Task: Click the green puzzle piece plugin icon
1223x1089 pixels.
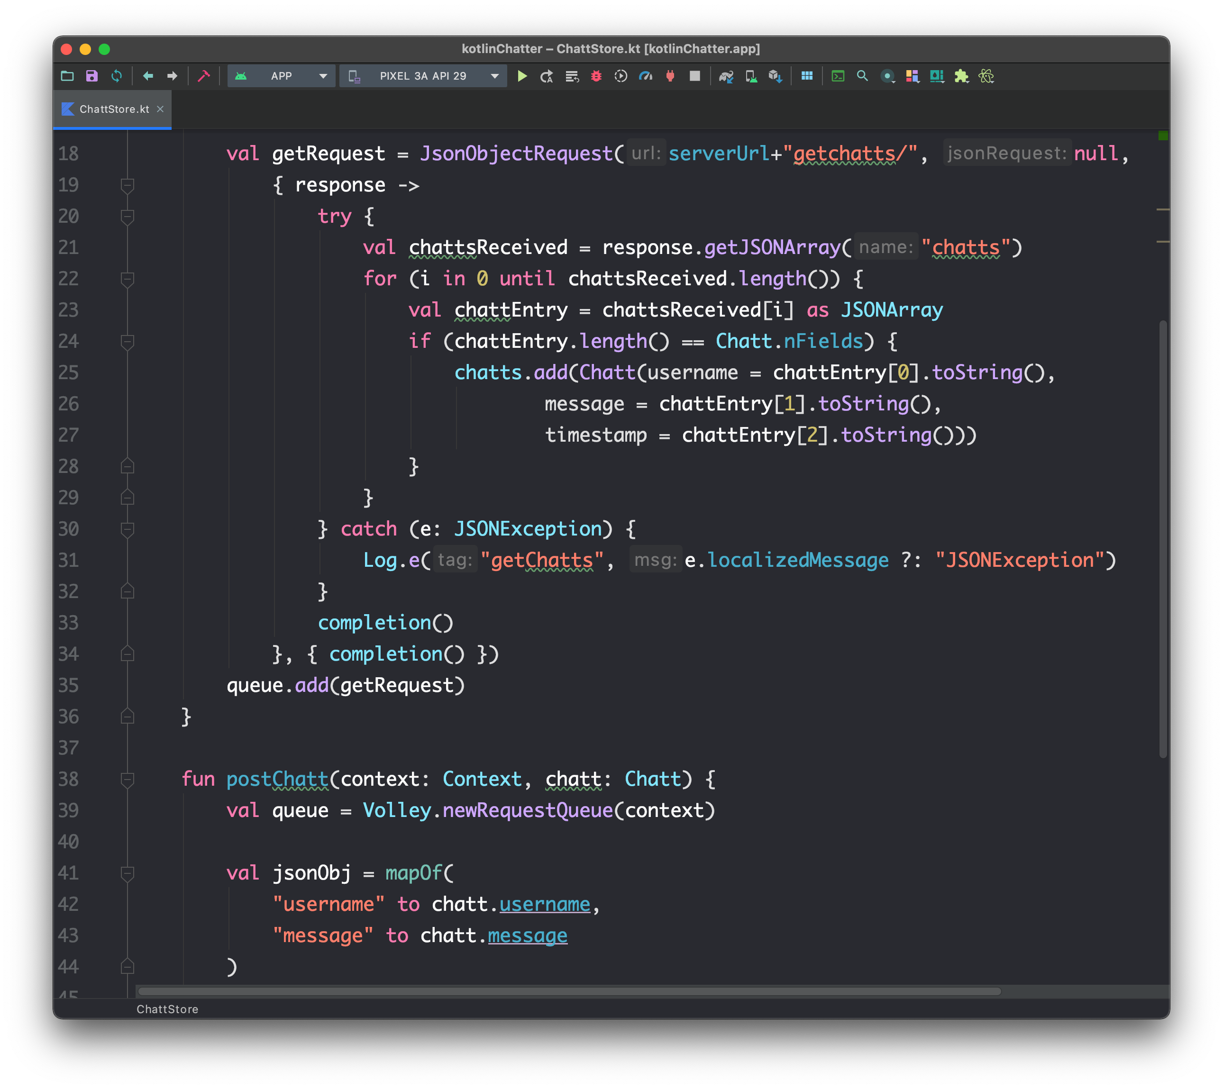Action: tap(961, 76)
